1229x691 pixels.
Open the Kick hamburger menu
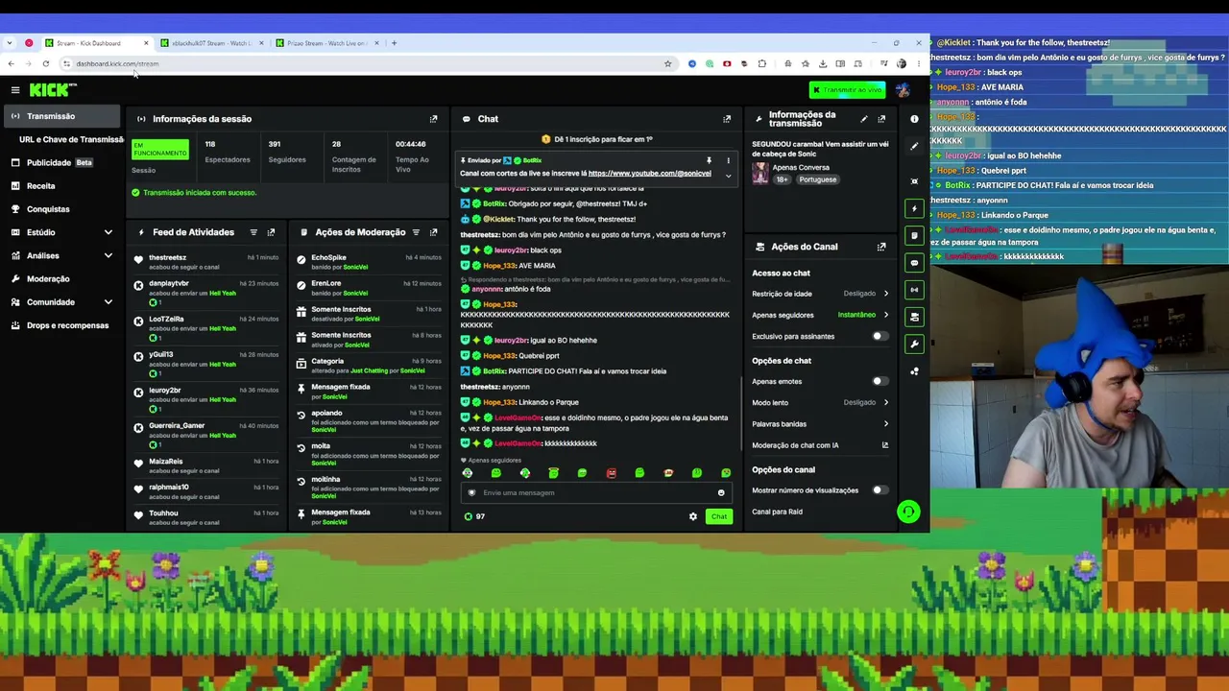(x=15, y=89)
